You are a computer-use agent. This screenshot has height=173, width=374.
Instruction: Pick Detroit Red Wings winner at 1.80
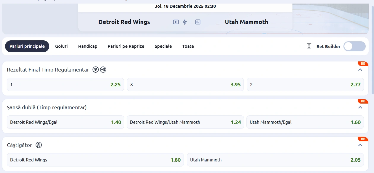point(95,160)
